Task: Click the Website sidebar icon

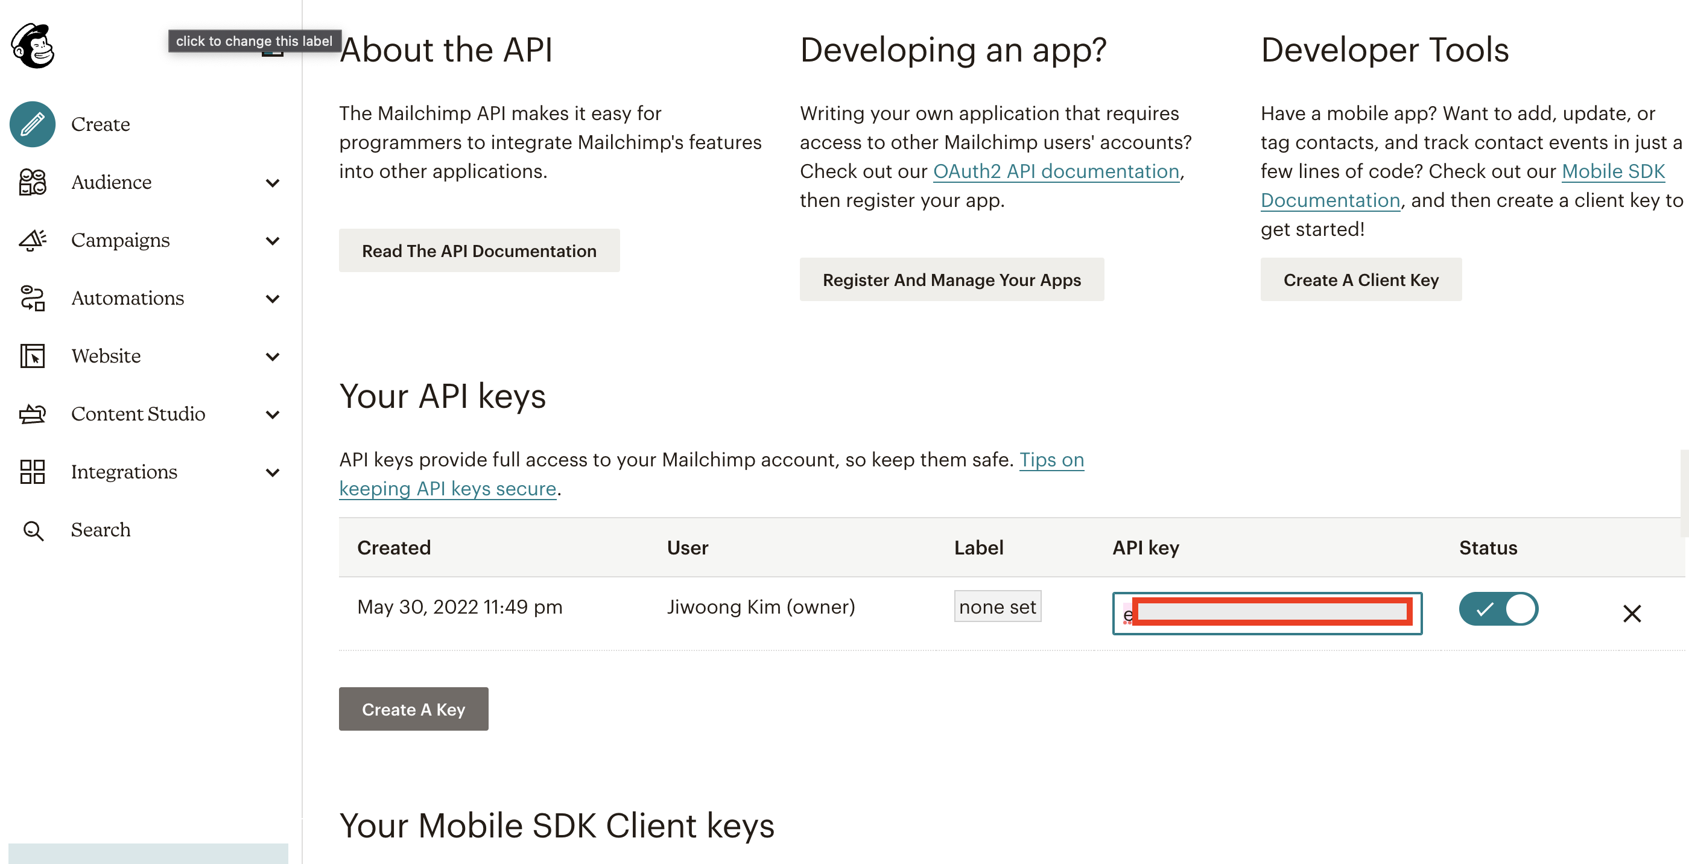Action: click(x=33, y=355)
